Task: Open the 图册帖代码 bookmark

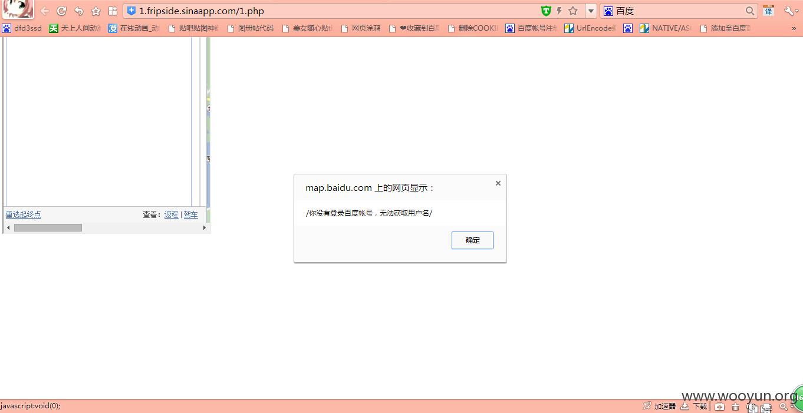Action: click(x=251, y=28)
